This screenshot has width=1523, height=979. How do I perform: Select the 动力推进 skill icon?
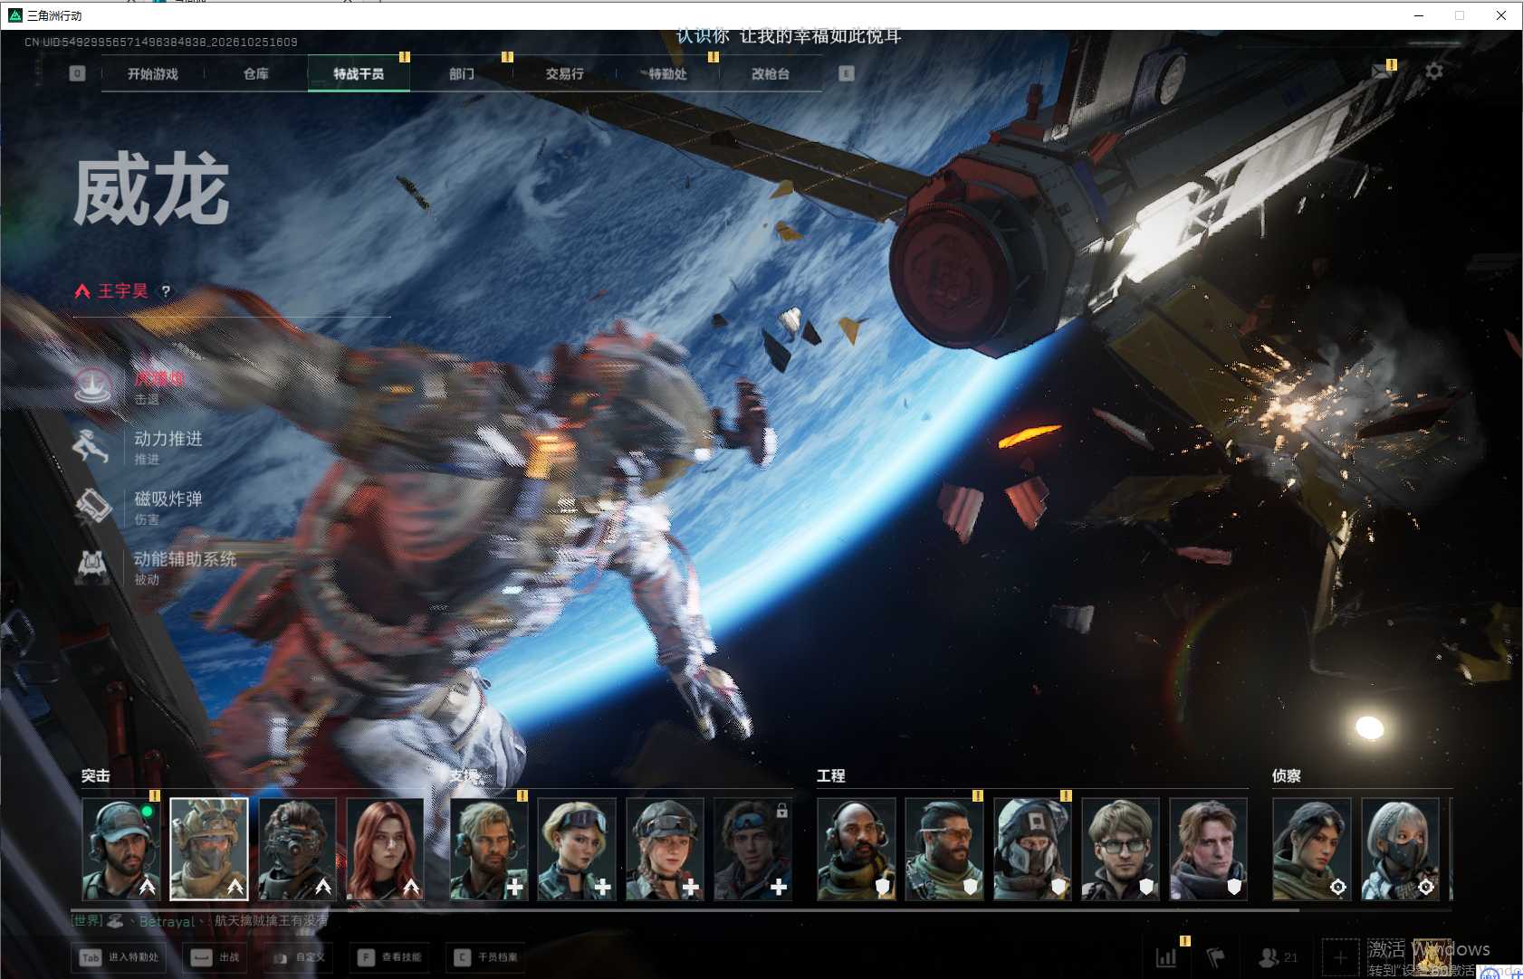click(x=92, y=447)
